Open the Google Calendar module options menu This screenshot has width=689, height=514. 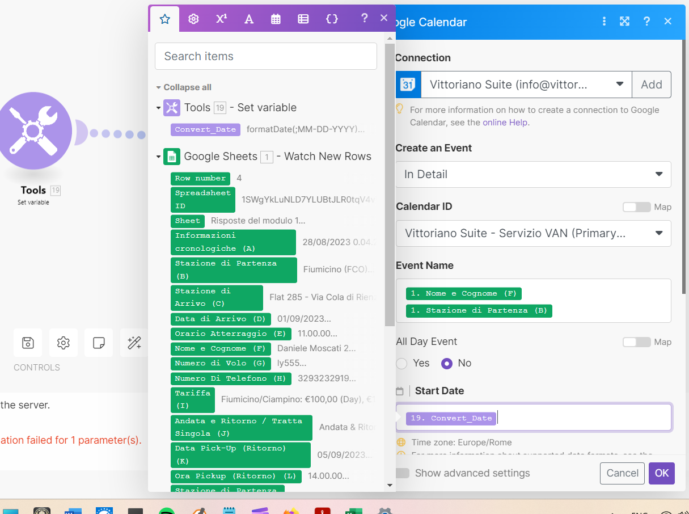(x=605, y=22)
